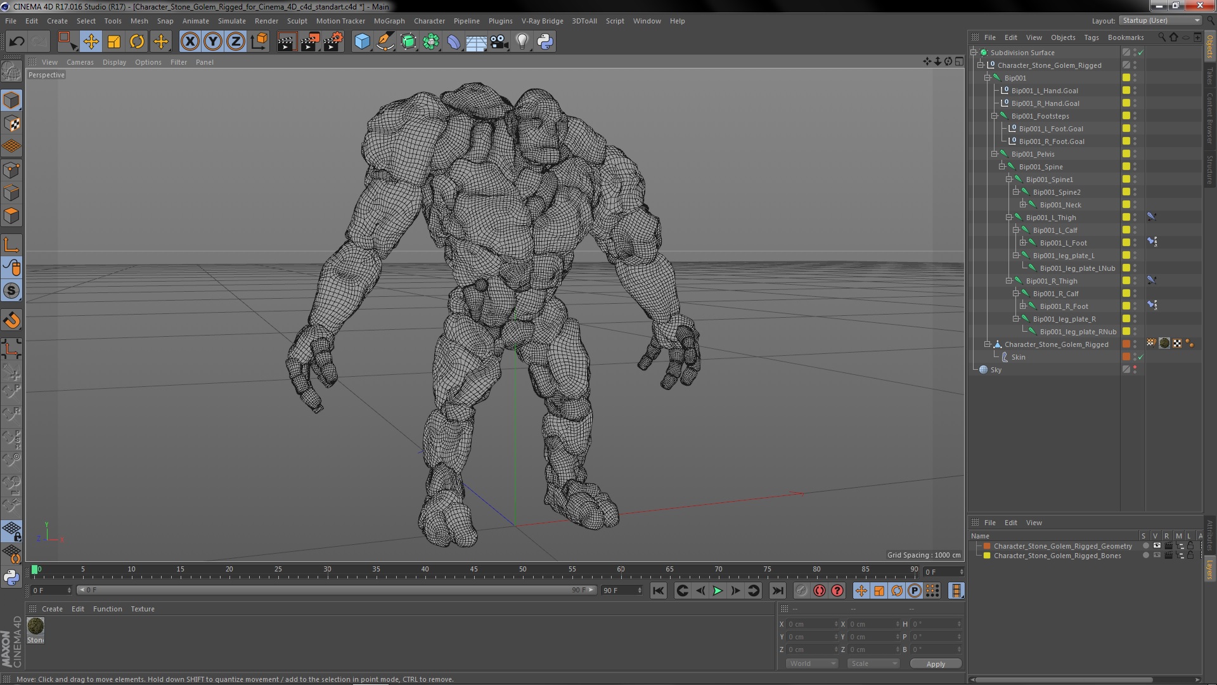
Task: Open the Scale mode dropdown
Action: (873, 663)
